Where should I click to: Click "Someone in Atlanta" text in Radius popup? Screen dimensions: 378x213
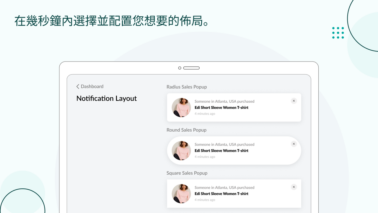click(x=224, y=101)
